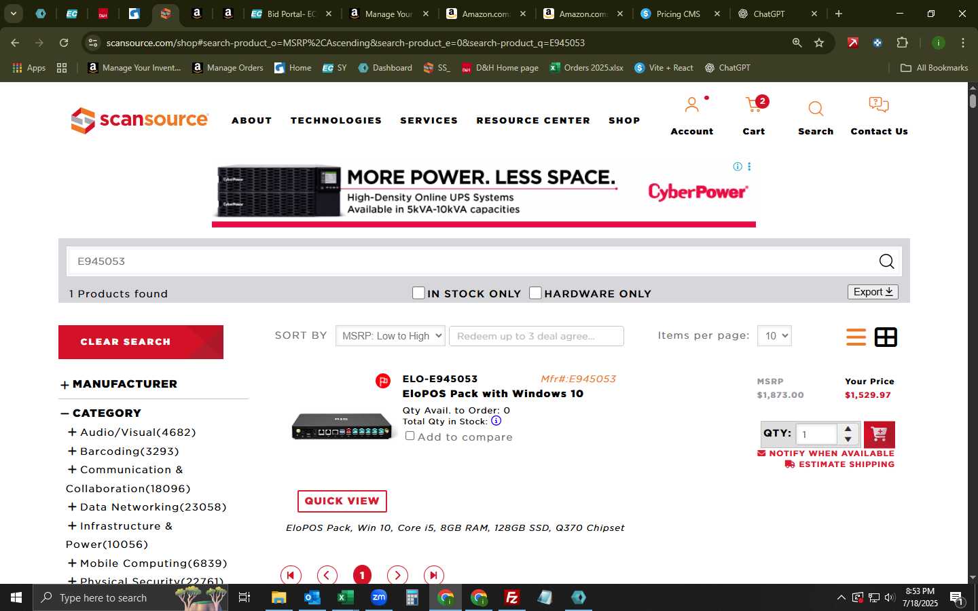The image size is (978, 611).
Task: Click the ScanSource logo
Action: click(x=139, y=120)
